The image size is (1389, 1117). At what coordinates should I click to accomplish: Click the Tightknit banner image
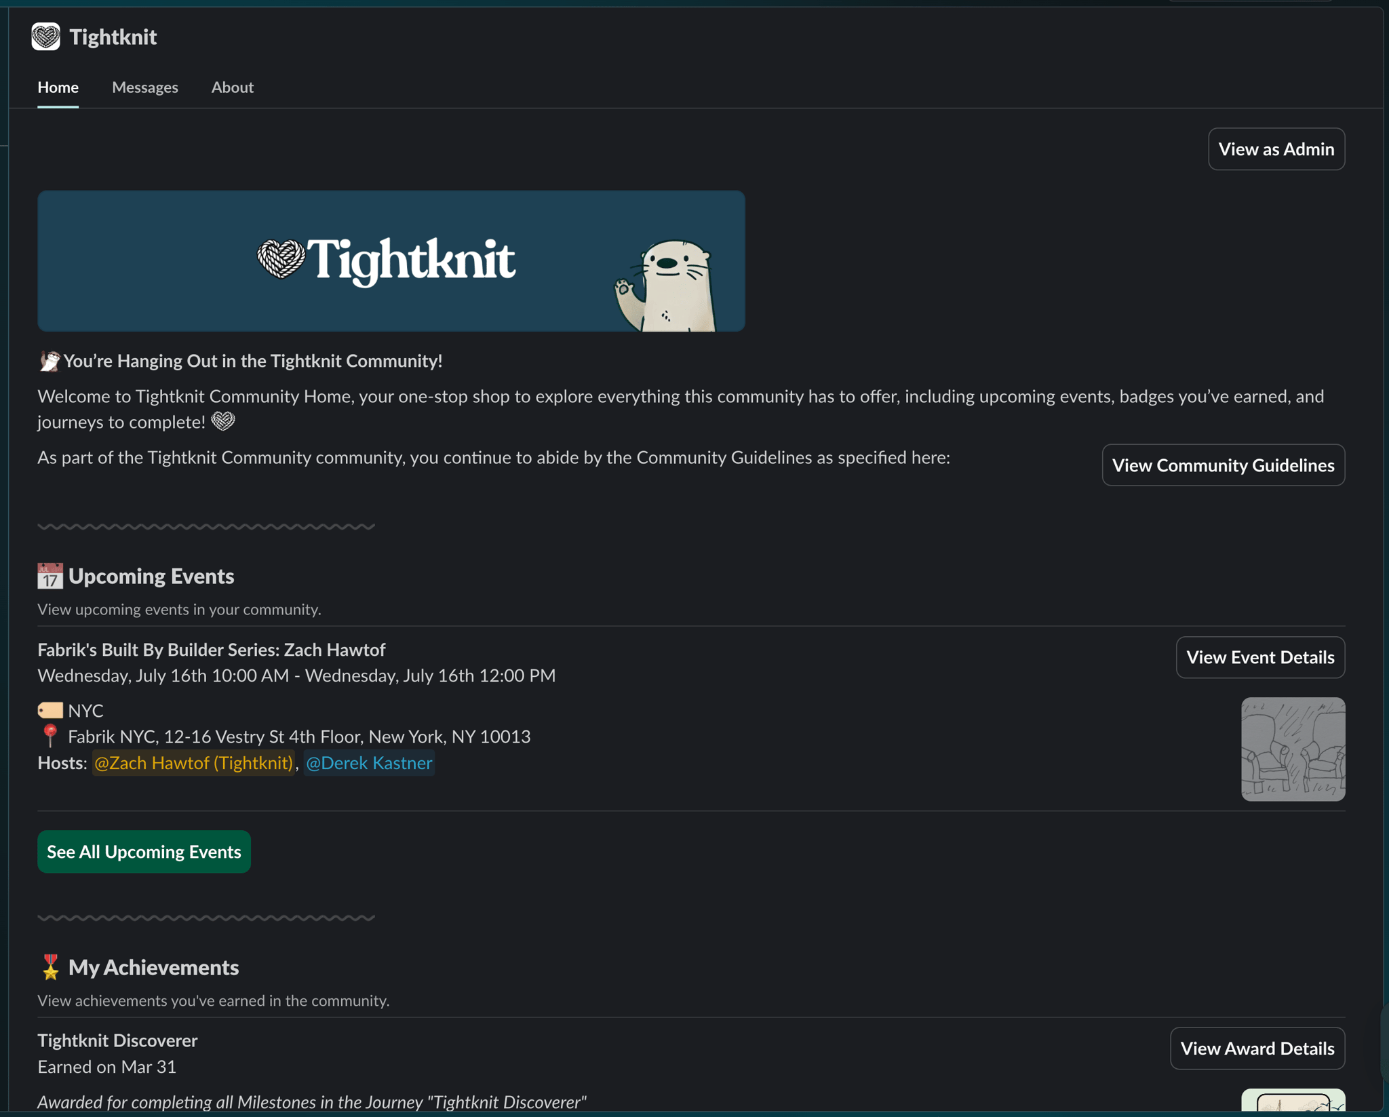click(391, 260)
